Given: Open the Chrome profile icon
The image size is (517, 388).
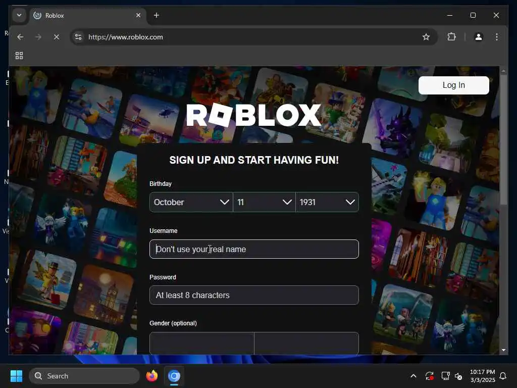Looking at the screenshot, I should pos(479,37).
